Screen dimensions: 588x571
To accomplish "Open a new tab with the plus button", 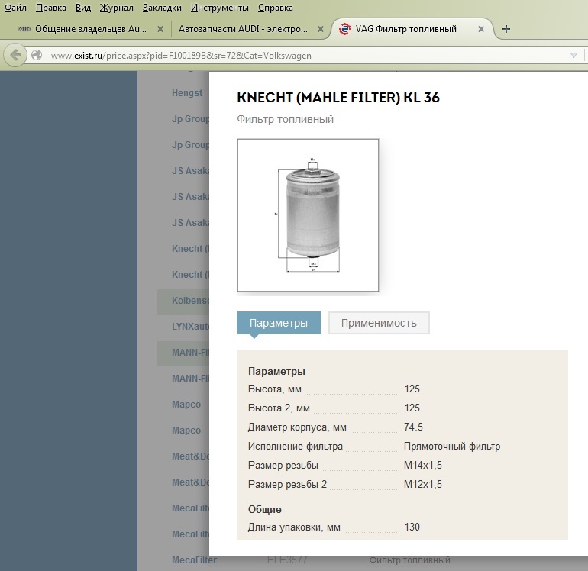I will [506, 29].
